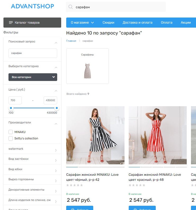Click the left price slider handle
Viewport: 196px width, 210px height.
pos(11,108)
